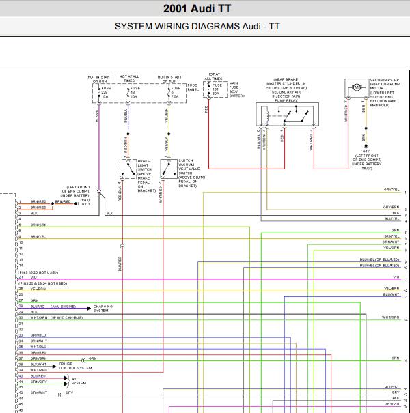Click the "FUSE 229 15A" fuse label
This screenshot has height=413, width=410.
[x=106, y=92]
